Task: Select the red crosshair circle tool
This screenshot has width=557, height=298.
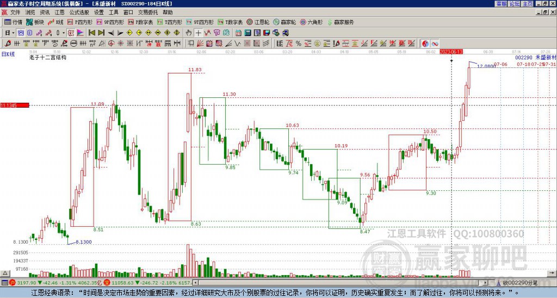Action: point(111,44)
